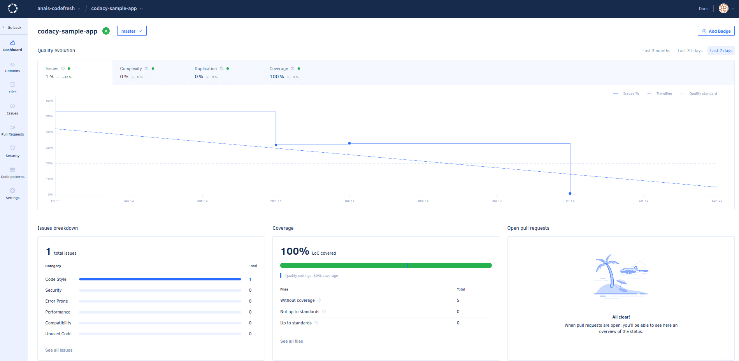The image size is (739, 361).
Task: Expand the anais-codefresh organization dropdown
Action: coord(59,9)
